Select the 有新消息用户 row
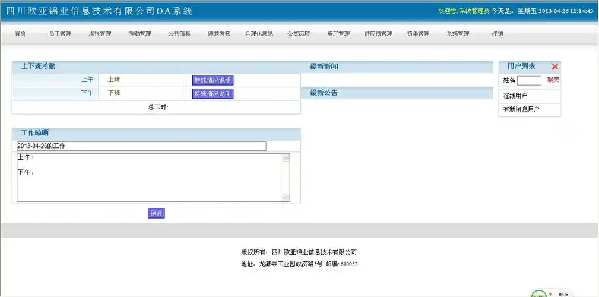Image resolution: width=599 pixels, height=297 pixels. pos(530,109)
